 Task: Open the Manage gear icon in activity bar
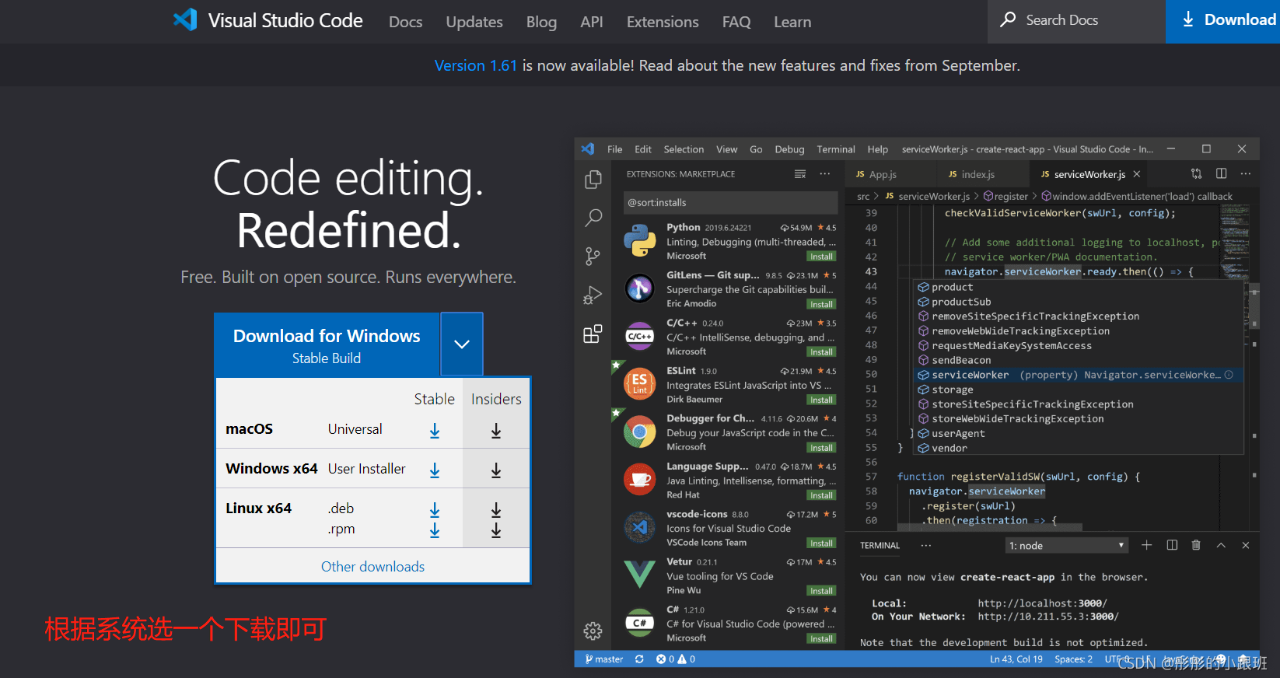(x=593, y=631)
